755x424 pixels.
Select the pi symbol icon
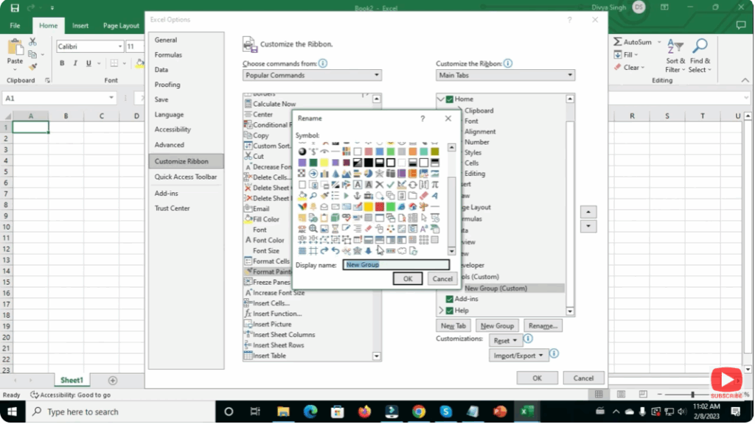[435, 185]
